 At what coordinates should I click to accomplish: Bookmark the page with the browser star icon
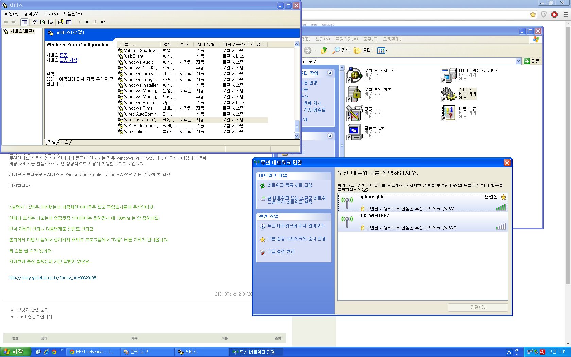pyautogui.click(x=533, y=14)
